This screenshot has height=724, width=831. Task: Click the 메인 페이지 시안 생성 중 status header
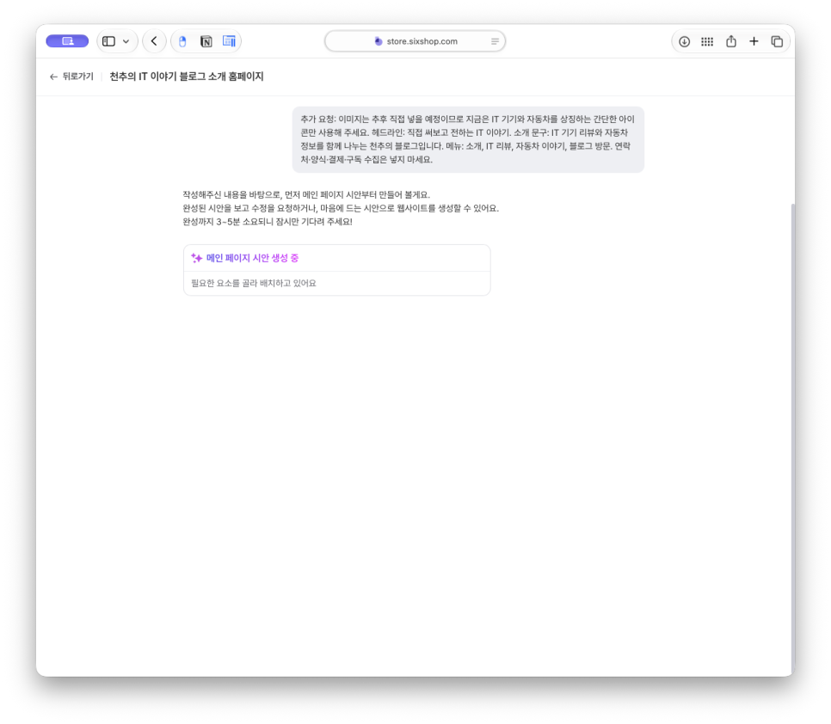pos(252,258)
